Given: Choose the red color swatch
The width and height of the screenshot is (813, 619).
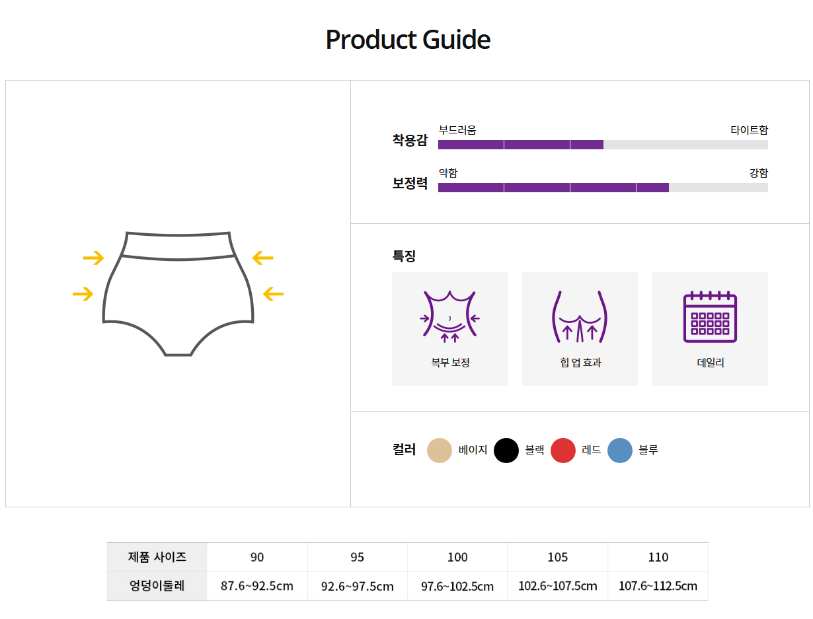Looking at the screenshot, I should click(x=563, y=451).
